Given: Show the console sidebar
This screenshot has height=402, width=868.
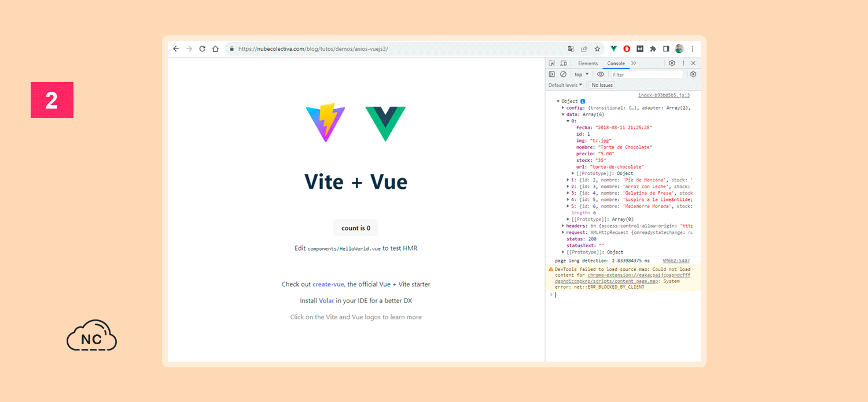Looking at the screenshot, I should 552,75.
